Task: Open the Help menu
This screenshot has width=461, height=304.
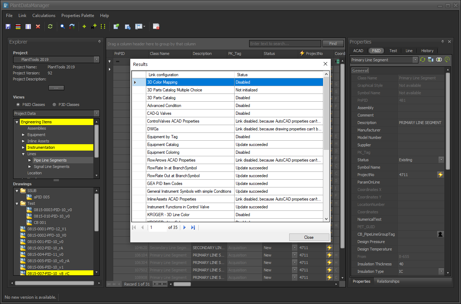Action: coord(104,16)
